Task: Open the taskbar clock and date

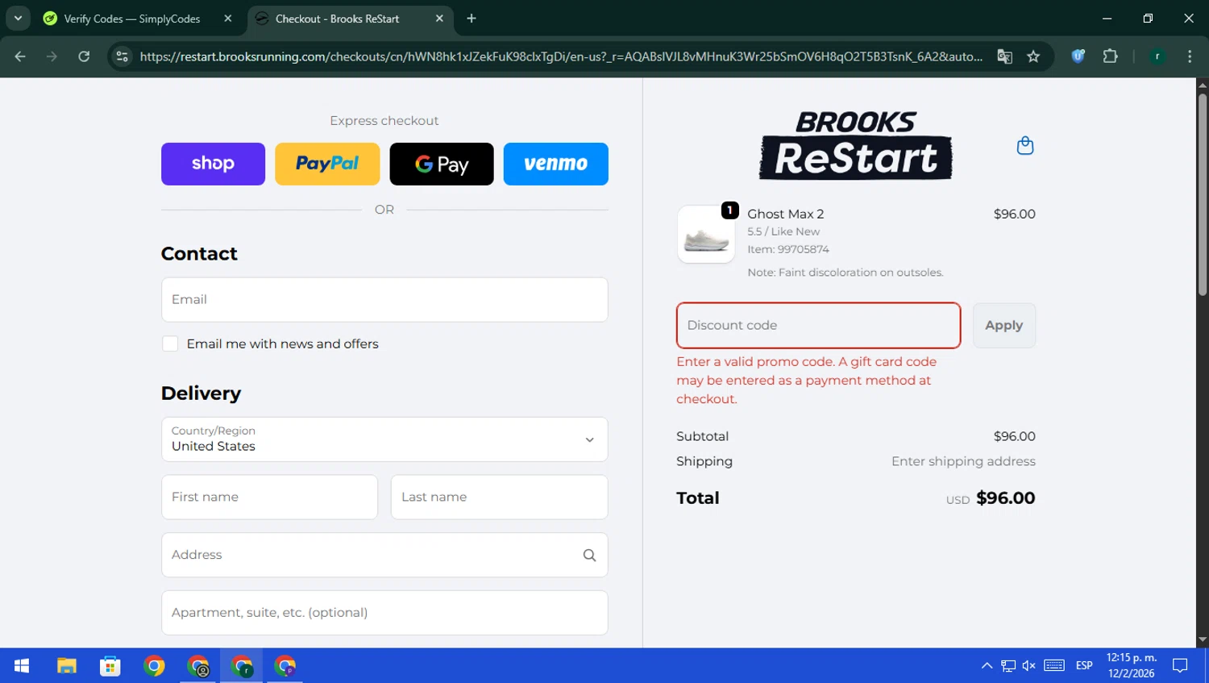Action: point(1132,666)
